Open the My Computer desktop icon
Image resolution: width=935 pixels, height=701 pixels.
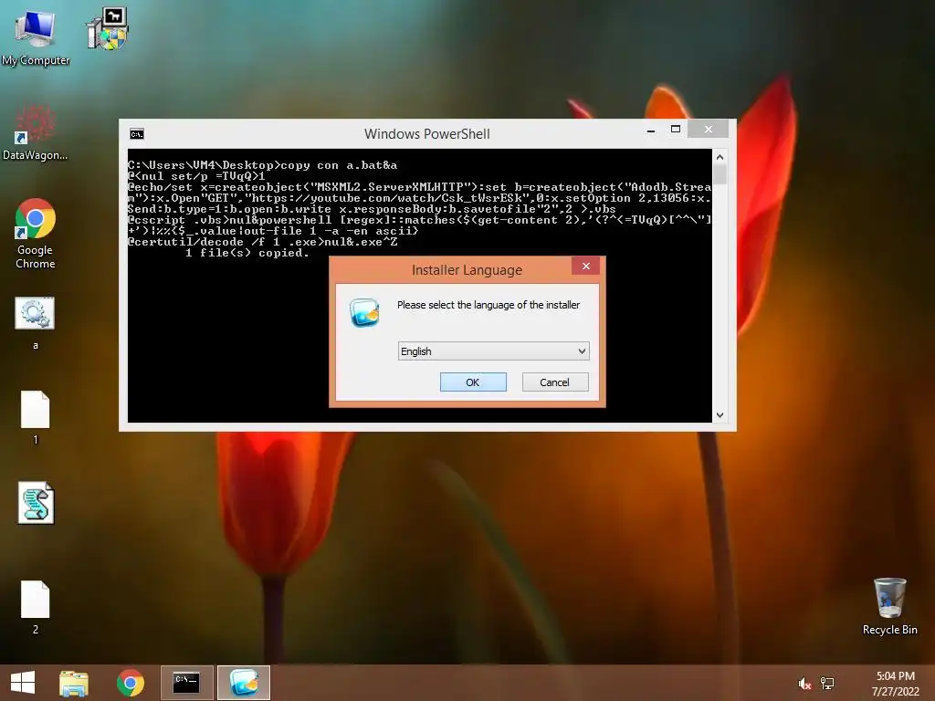pos(36,37)
